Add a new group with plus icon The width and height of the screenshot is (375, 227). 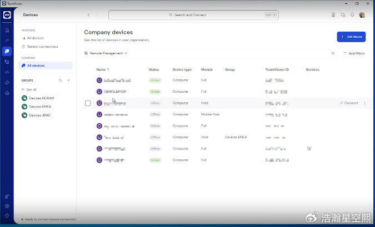(x=69, y=80)
